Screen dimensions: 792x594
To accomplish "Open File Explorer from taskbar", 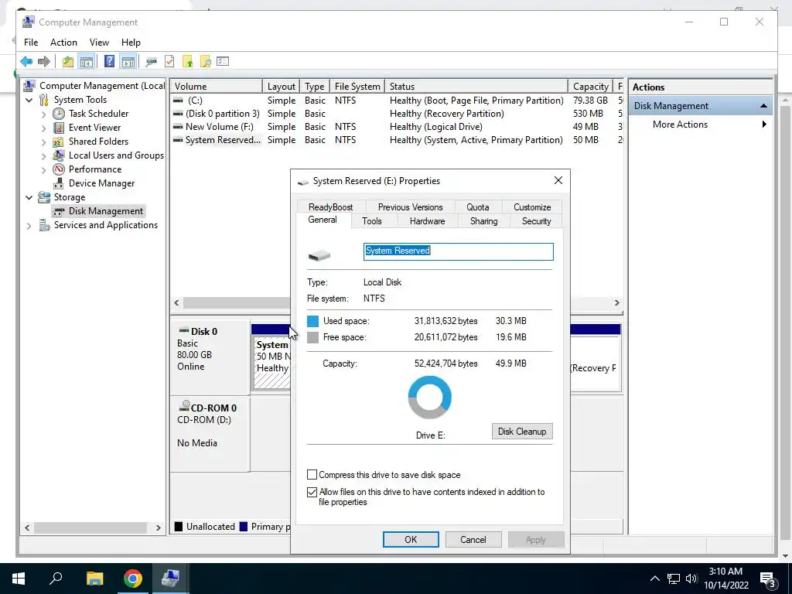I will [94, 579].
